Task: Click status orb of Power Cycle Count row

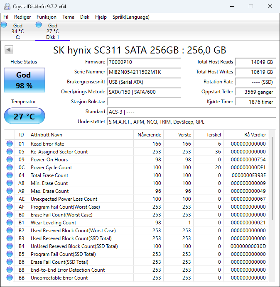Action: tap(10, 167)
